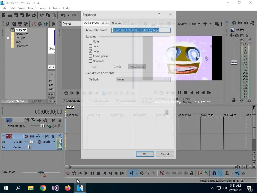
Task: Start recording with the transport Record button
Action: tap(68, 173)
